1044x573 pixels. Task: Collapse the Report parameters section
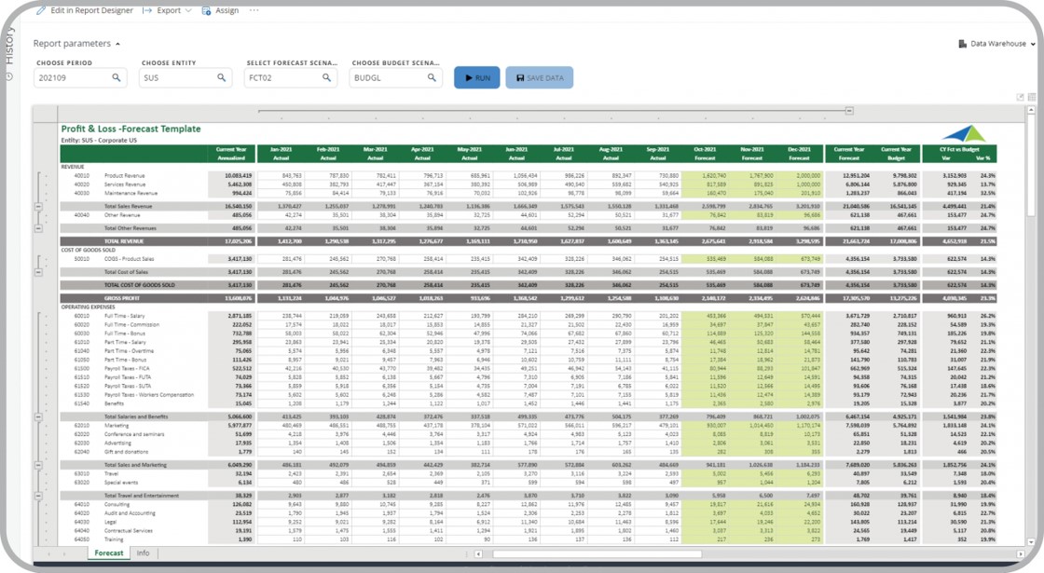[77, 44]
